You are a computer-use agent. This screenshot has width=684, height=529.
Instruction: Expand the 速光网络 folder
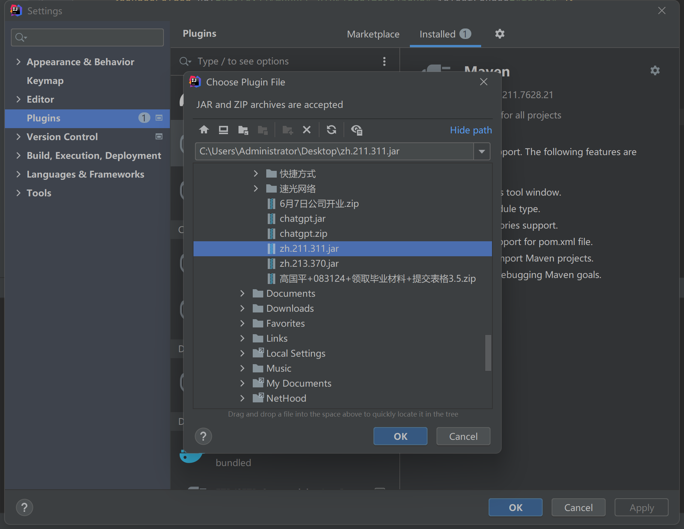(256, 188)
